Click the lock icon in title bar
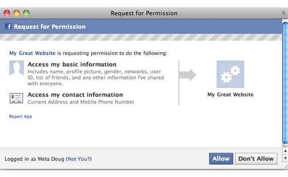This screenshot has width=288, height=177. click(283, 13)
